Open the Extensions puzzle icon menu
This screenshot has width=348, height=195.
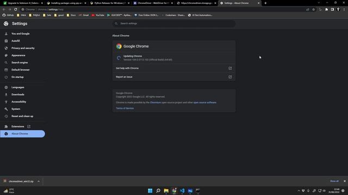(x=326, y=10)
